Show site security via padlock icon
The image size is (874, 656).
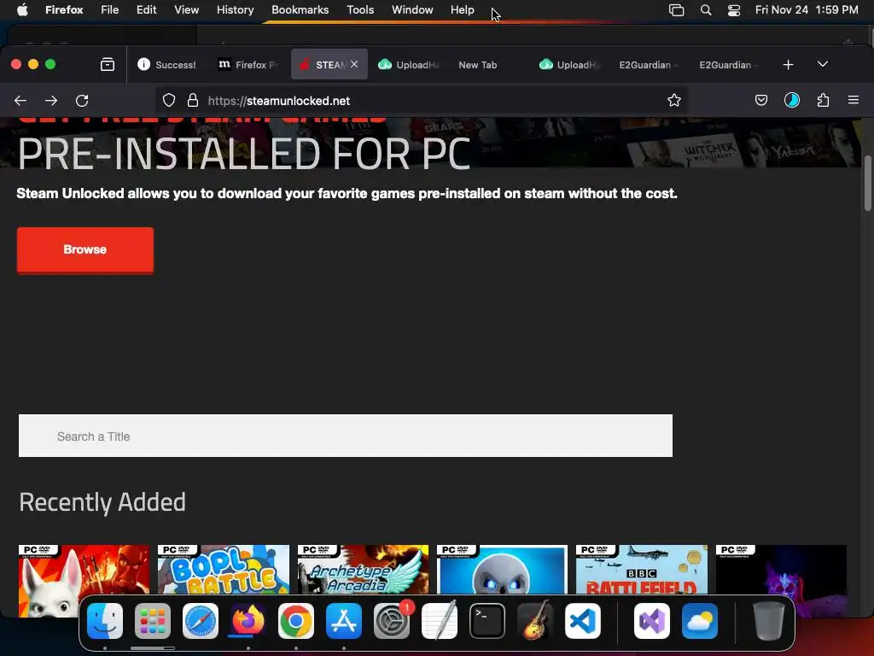[x=193, y=101]
